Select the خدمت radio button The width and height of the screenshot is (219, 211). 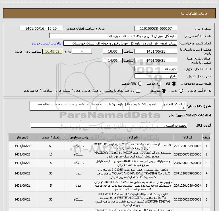click(159, 84)
